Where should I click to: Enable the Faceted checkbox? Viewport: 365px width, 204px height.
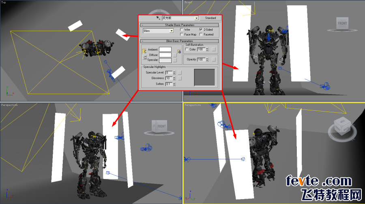click(x=201, y=34)
